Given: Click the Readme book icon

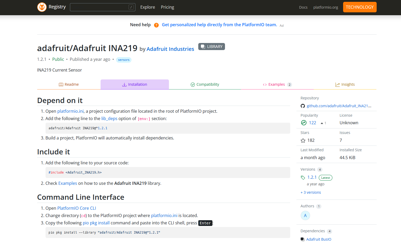Looking at the screenshot, I should pyautogui.click(x=61, y=84).
